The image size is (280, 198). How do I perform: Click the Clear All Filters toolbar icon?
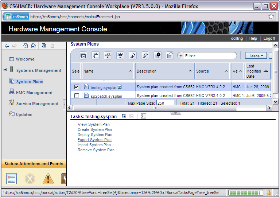point(120,55)
